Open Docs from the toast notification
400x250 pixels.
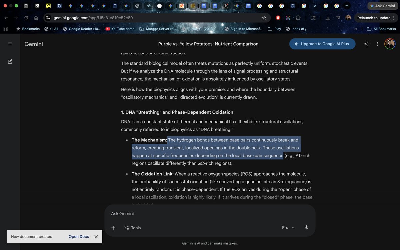(79, 237)
